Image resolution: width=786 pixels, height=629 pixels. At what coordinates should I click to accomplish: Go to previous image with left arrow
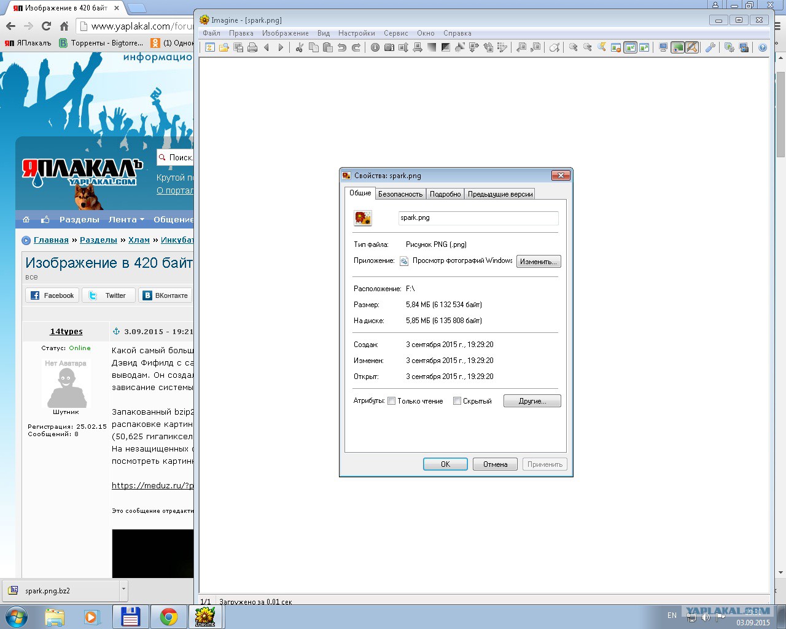[x=267, y=47]
